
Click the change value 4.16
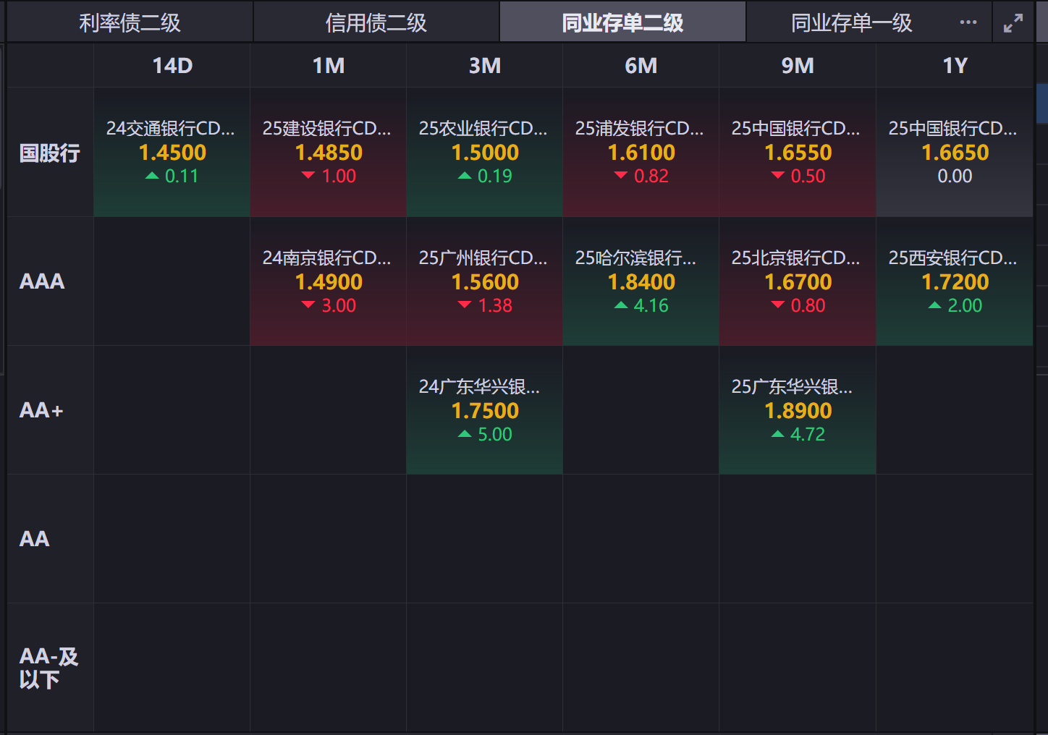651,305
